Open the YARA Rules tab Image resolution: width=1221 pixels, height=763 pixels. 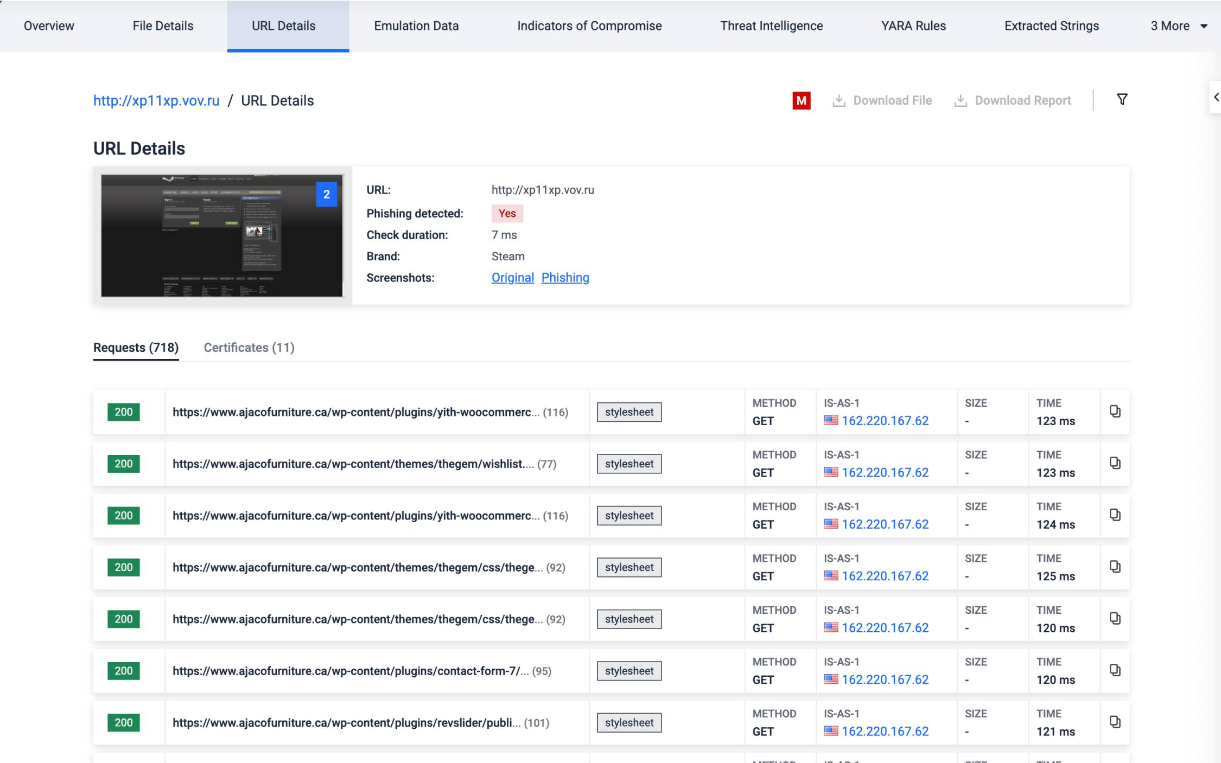coord(913,25)
